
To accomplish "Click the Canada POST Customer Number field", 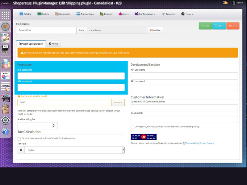I will click(x=184, y=108).
